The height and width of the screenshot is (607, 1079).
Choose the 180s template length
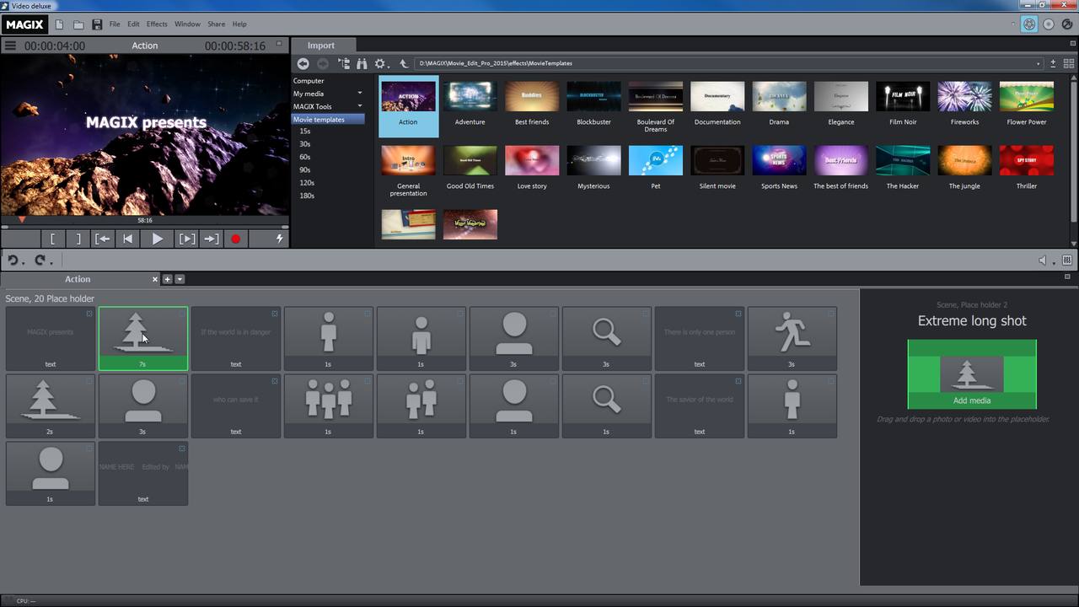click(x=307, y=196)
